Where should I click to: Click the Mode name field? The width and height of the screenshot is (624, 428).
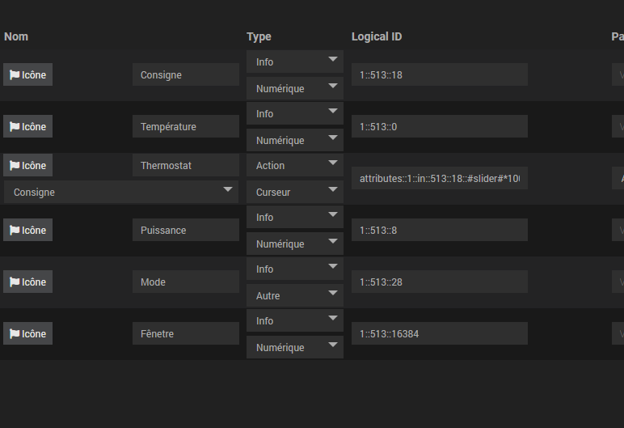click(x=186, y=282)
